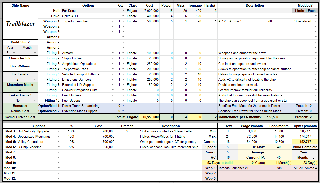Expand the Fix Level dropdown
This screenshot has height=183, width=320.
click(x=34, y=79)
